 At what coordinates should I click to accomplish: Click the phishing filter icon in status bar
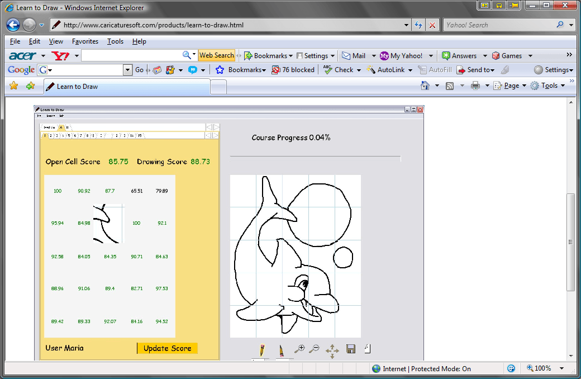coord(511,368)
